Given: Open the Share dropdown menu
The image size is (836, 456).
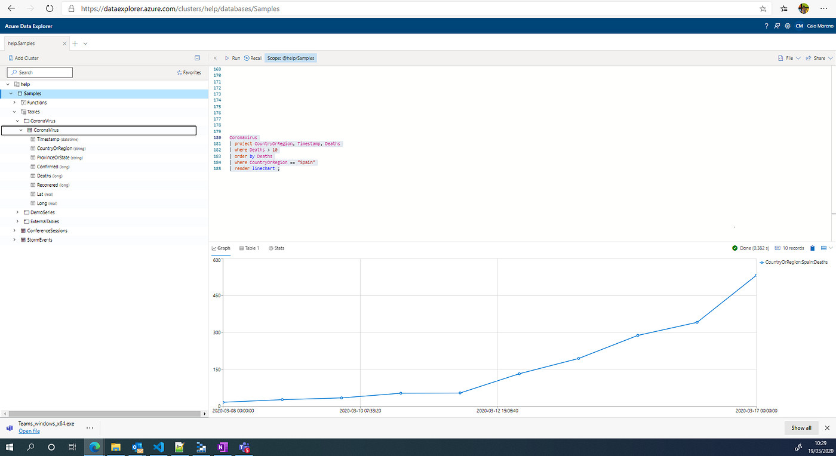Looking at the screenshot, I should click(x=819, y=58).
